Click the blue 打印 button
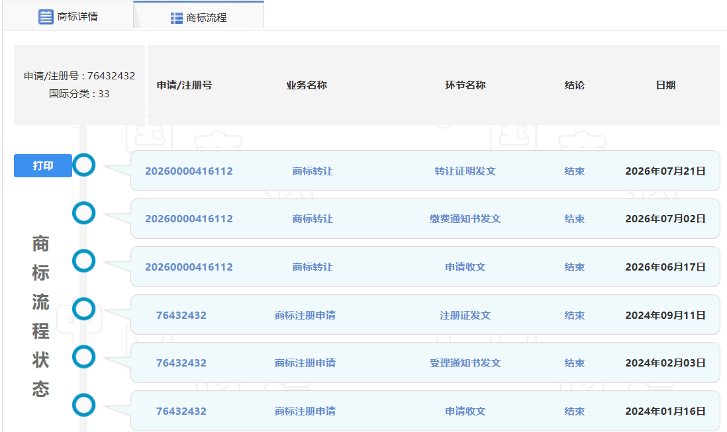The height and width of the screenshot is (432, 727). point(43,166)
